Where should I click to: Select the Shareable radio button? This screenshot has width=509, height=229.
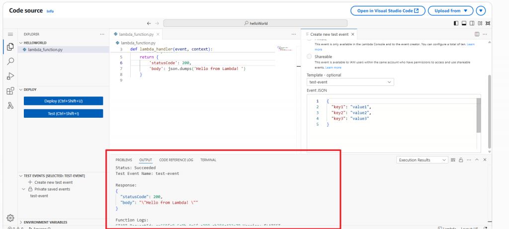pyautogui.click(x=309, y=57)
